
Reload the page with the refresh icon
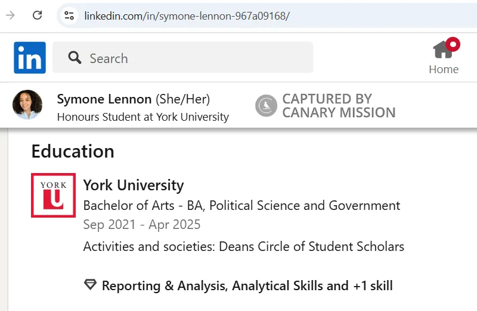37,15
